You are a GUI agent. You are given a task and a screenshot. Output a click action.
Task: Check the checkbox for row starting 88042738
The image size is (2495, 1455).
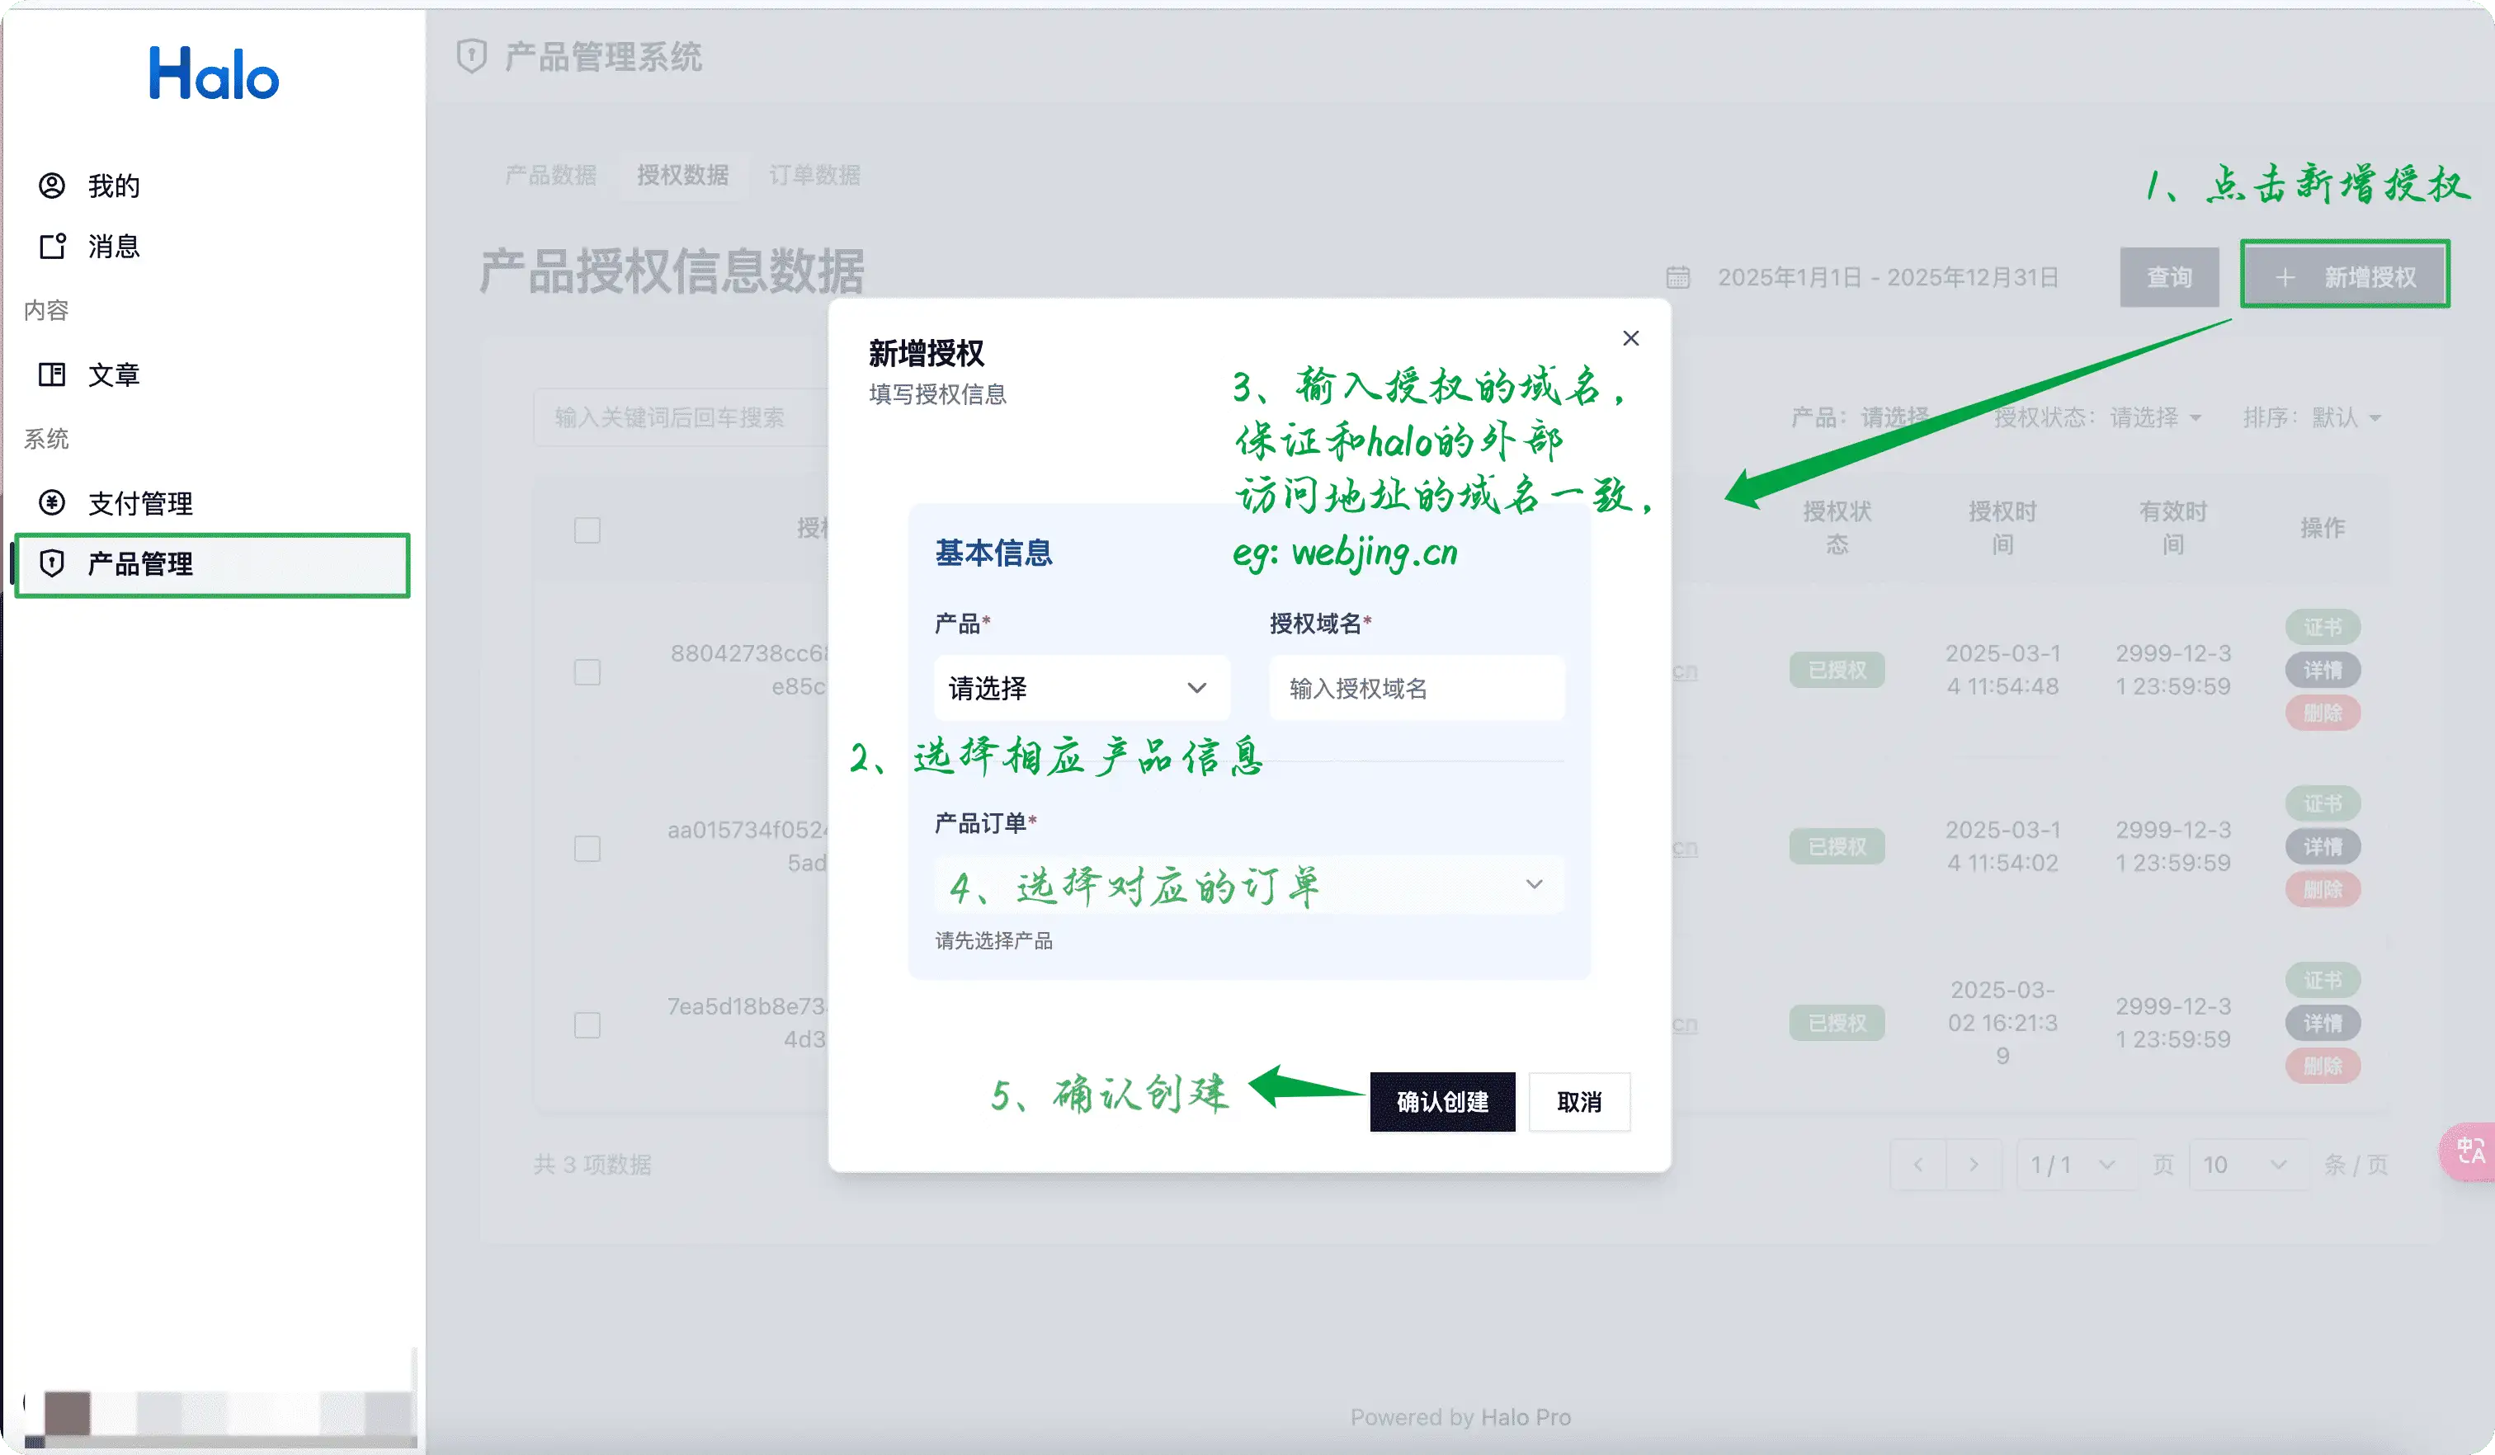click(587, 672)
